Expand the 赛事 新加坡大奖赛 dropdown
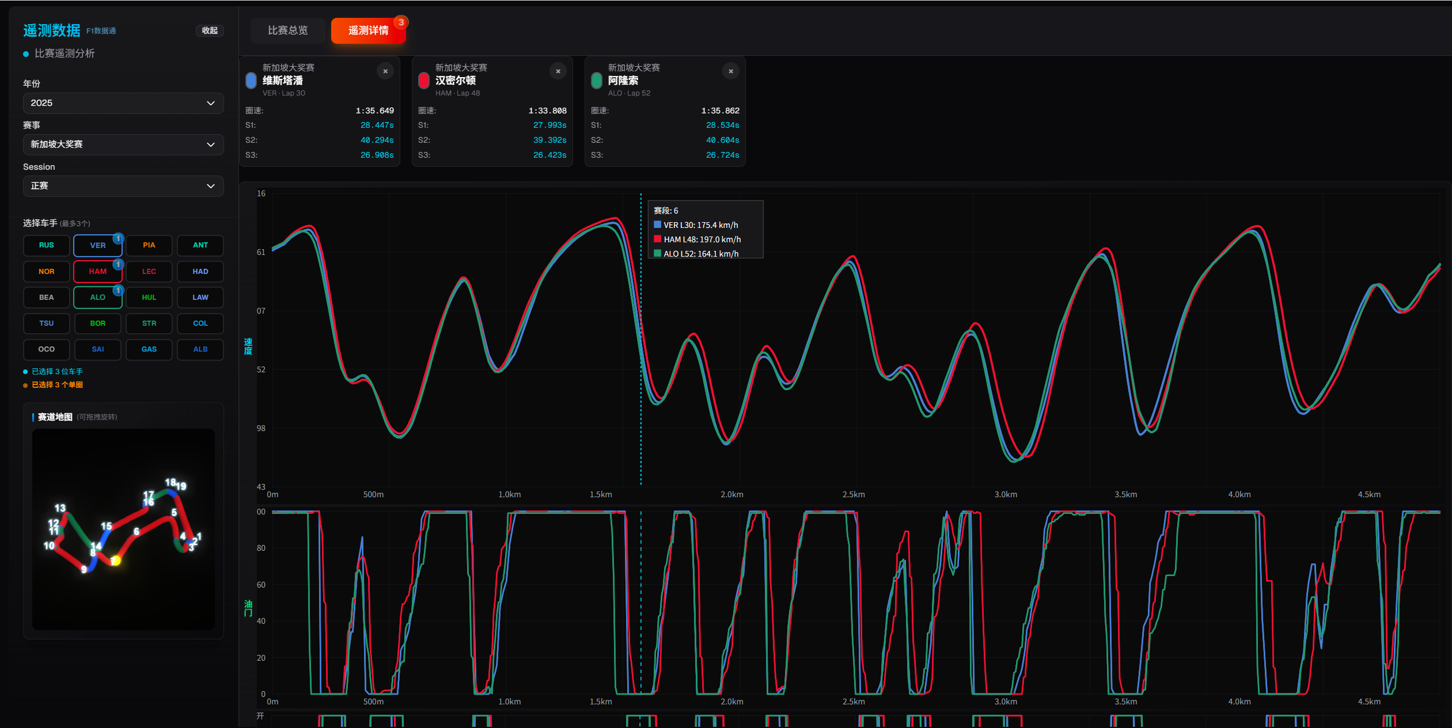This screenshot has width=1452, height=728. coord(123,144)
